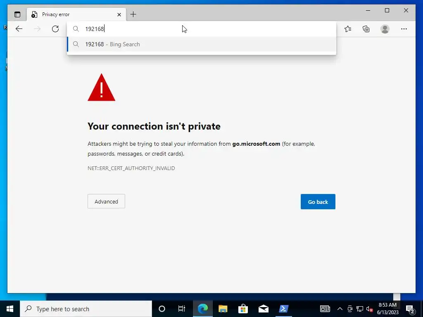Click the taskbar search box
This screenshot has width=423, height=317.
86,309
